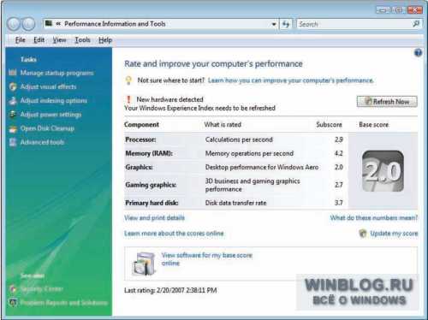Click the software box icon near base score link
The height and width of the screenshot is (320, 428).
144,264
